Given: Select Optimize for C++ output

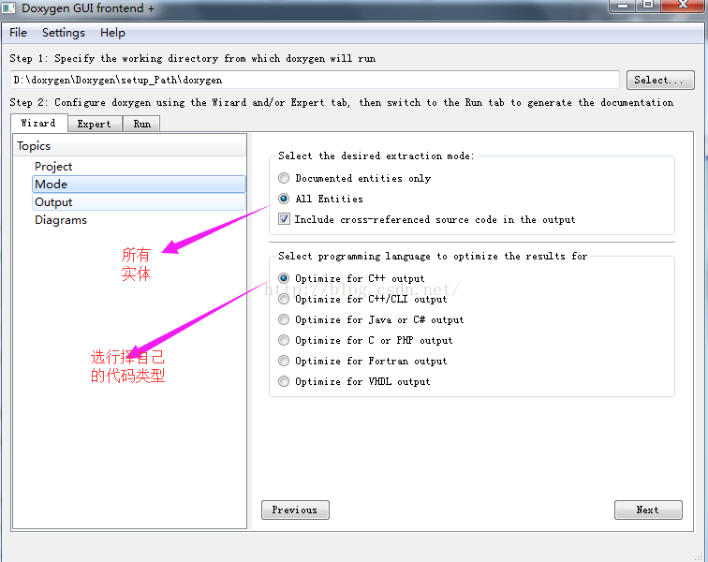Looking at the screenshot, I should coord(351,278).
